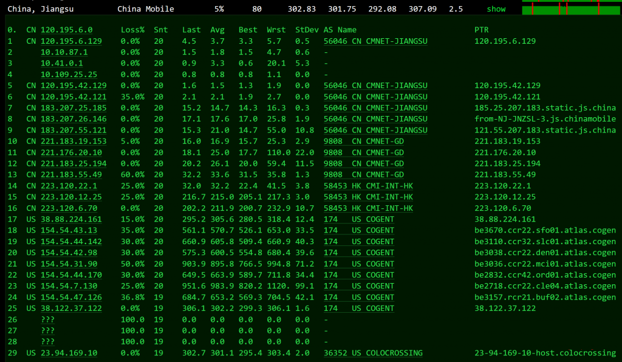622x362 pixels.
Task: Click the ??? entry on hop 28
Action: tap(47, 342)
